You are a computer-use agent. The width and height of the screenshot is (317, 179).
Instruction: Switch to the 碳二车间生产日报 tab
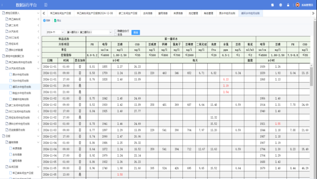point(128,13)
